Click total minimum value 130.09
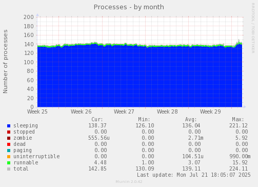258x187 pixels. 145,169
